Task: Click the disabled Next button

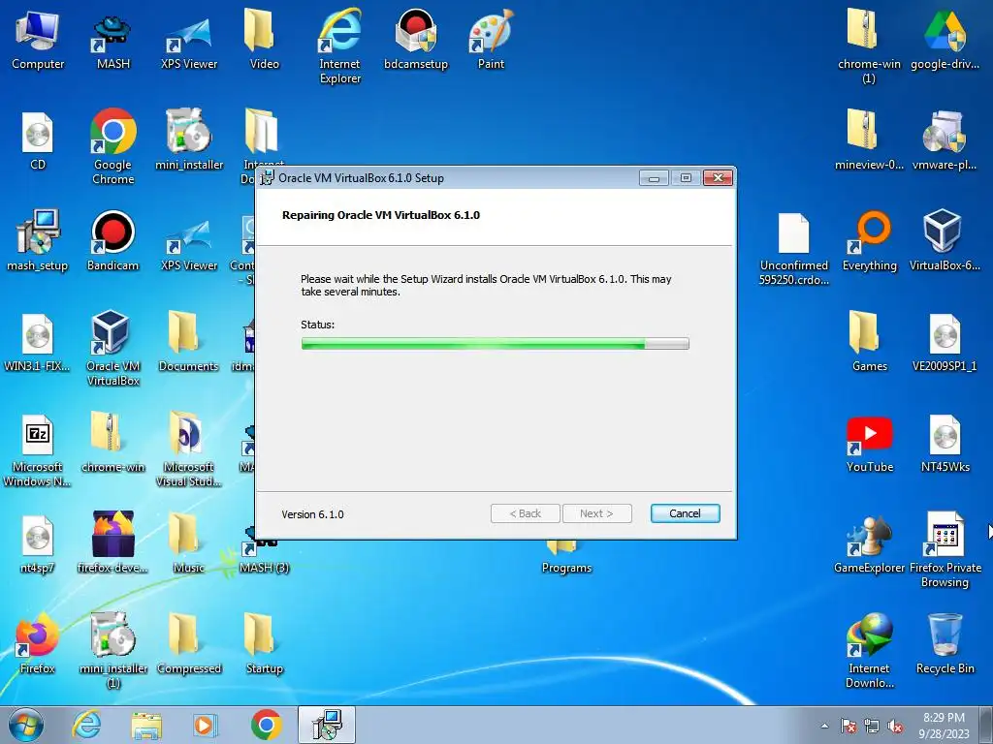Action: (x=596, y=513)
